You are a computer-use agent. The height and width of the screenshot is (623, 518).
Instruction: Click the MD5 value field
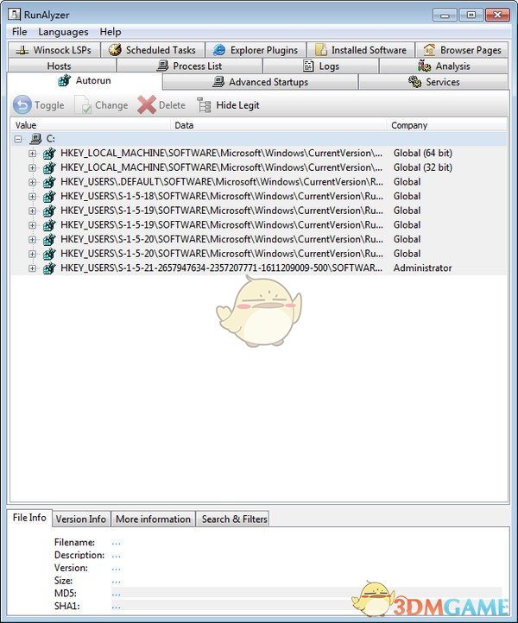[x=306, y=594]
